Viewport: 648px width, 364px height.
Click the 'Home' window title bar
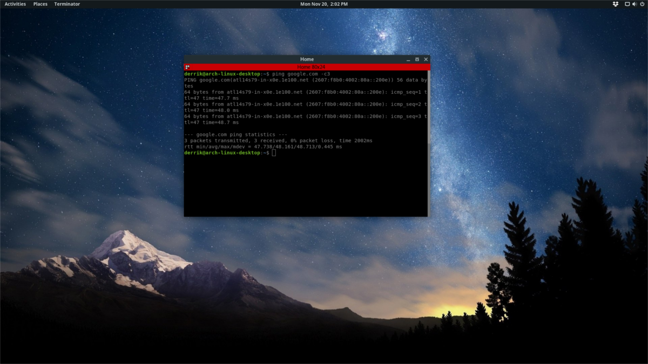click(x=307, y=59)
